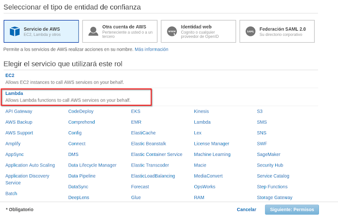
Task: Click the Lex service link
Action: (x=198, y=133)
